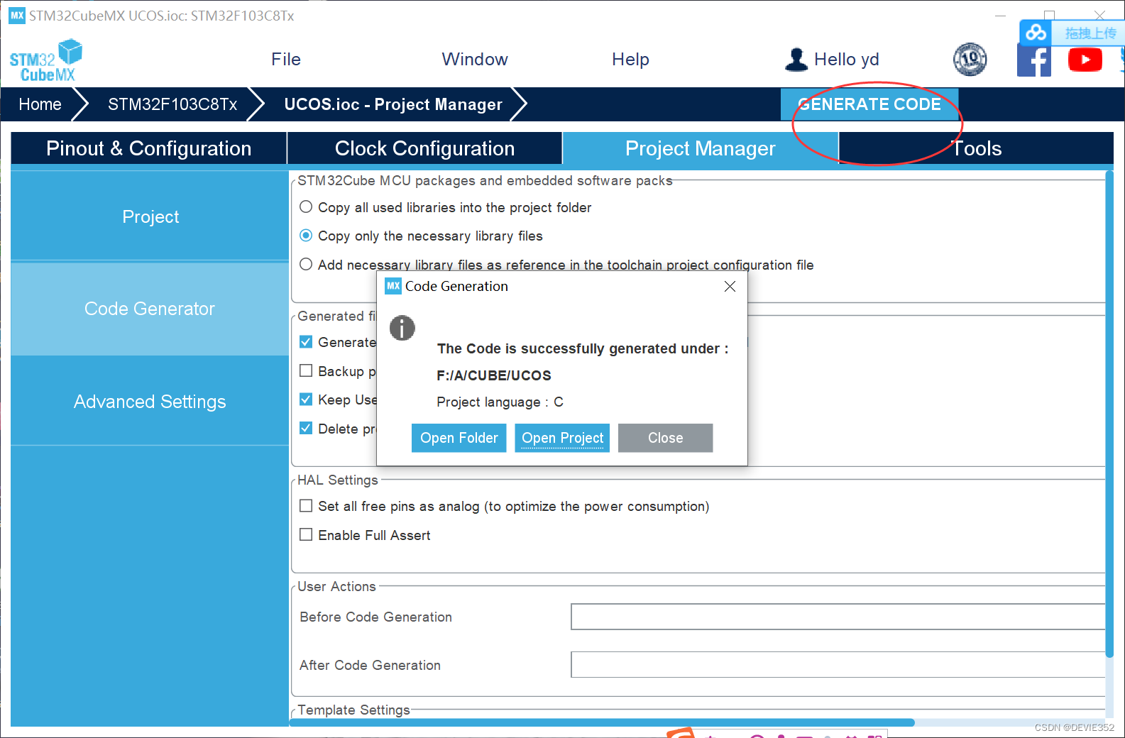Click the After Code Generation input field

pos(838,664)
